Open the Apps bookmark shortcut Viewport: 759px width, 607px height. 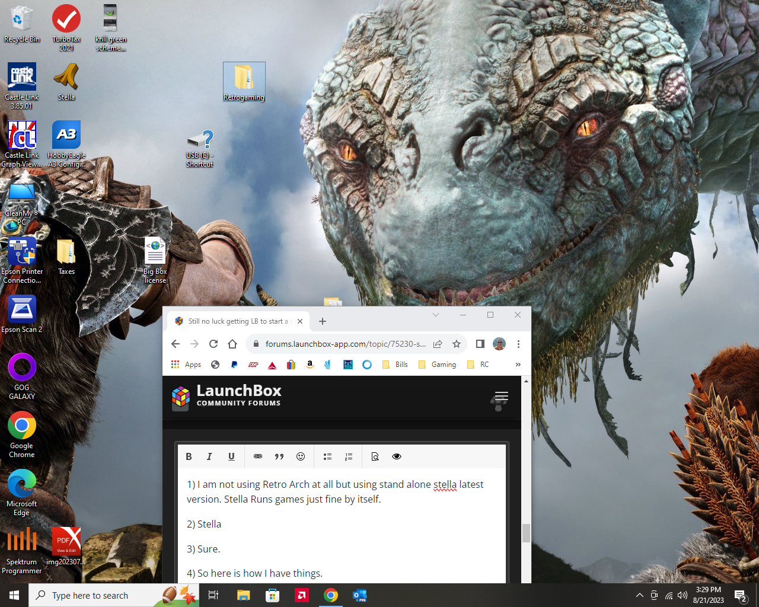tap(186, 365)
